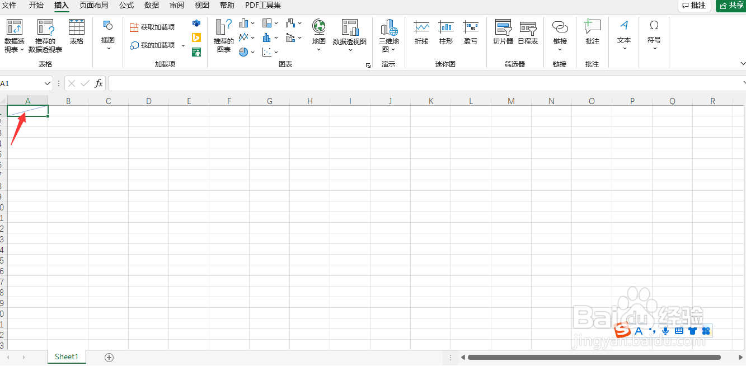Select the Insert (插入) tab
The height and width of the screenshot is (366, 746).
(x=62, y=5)
